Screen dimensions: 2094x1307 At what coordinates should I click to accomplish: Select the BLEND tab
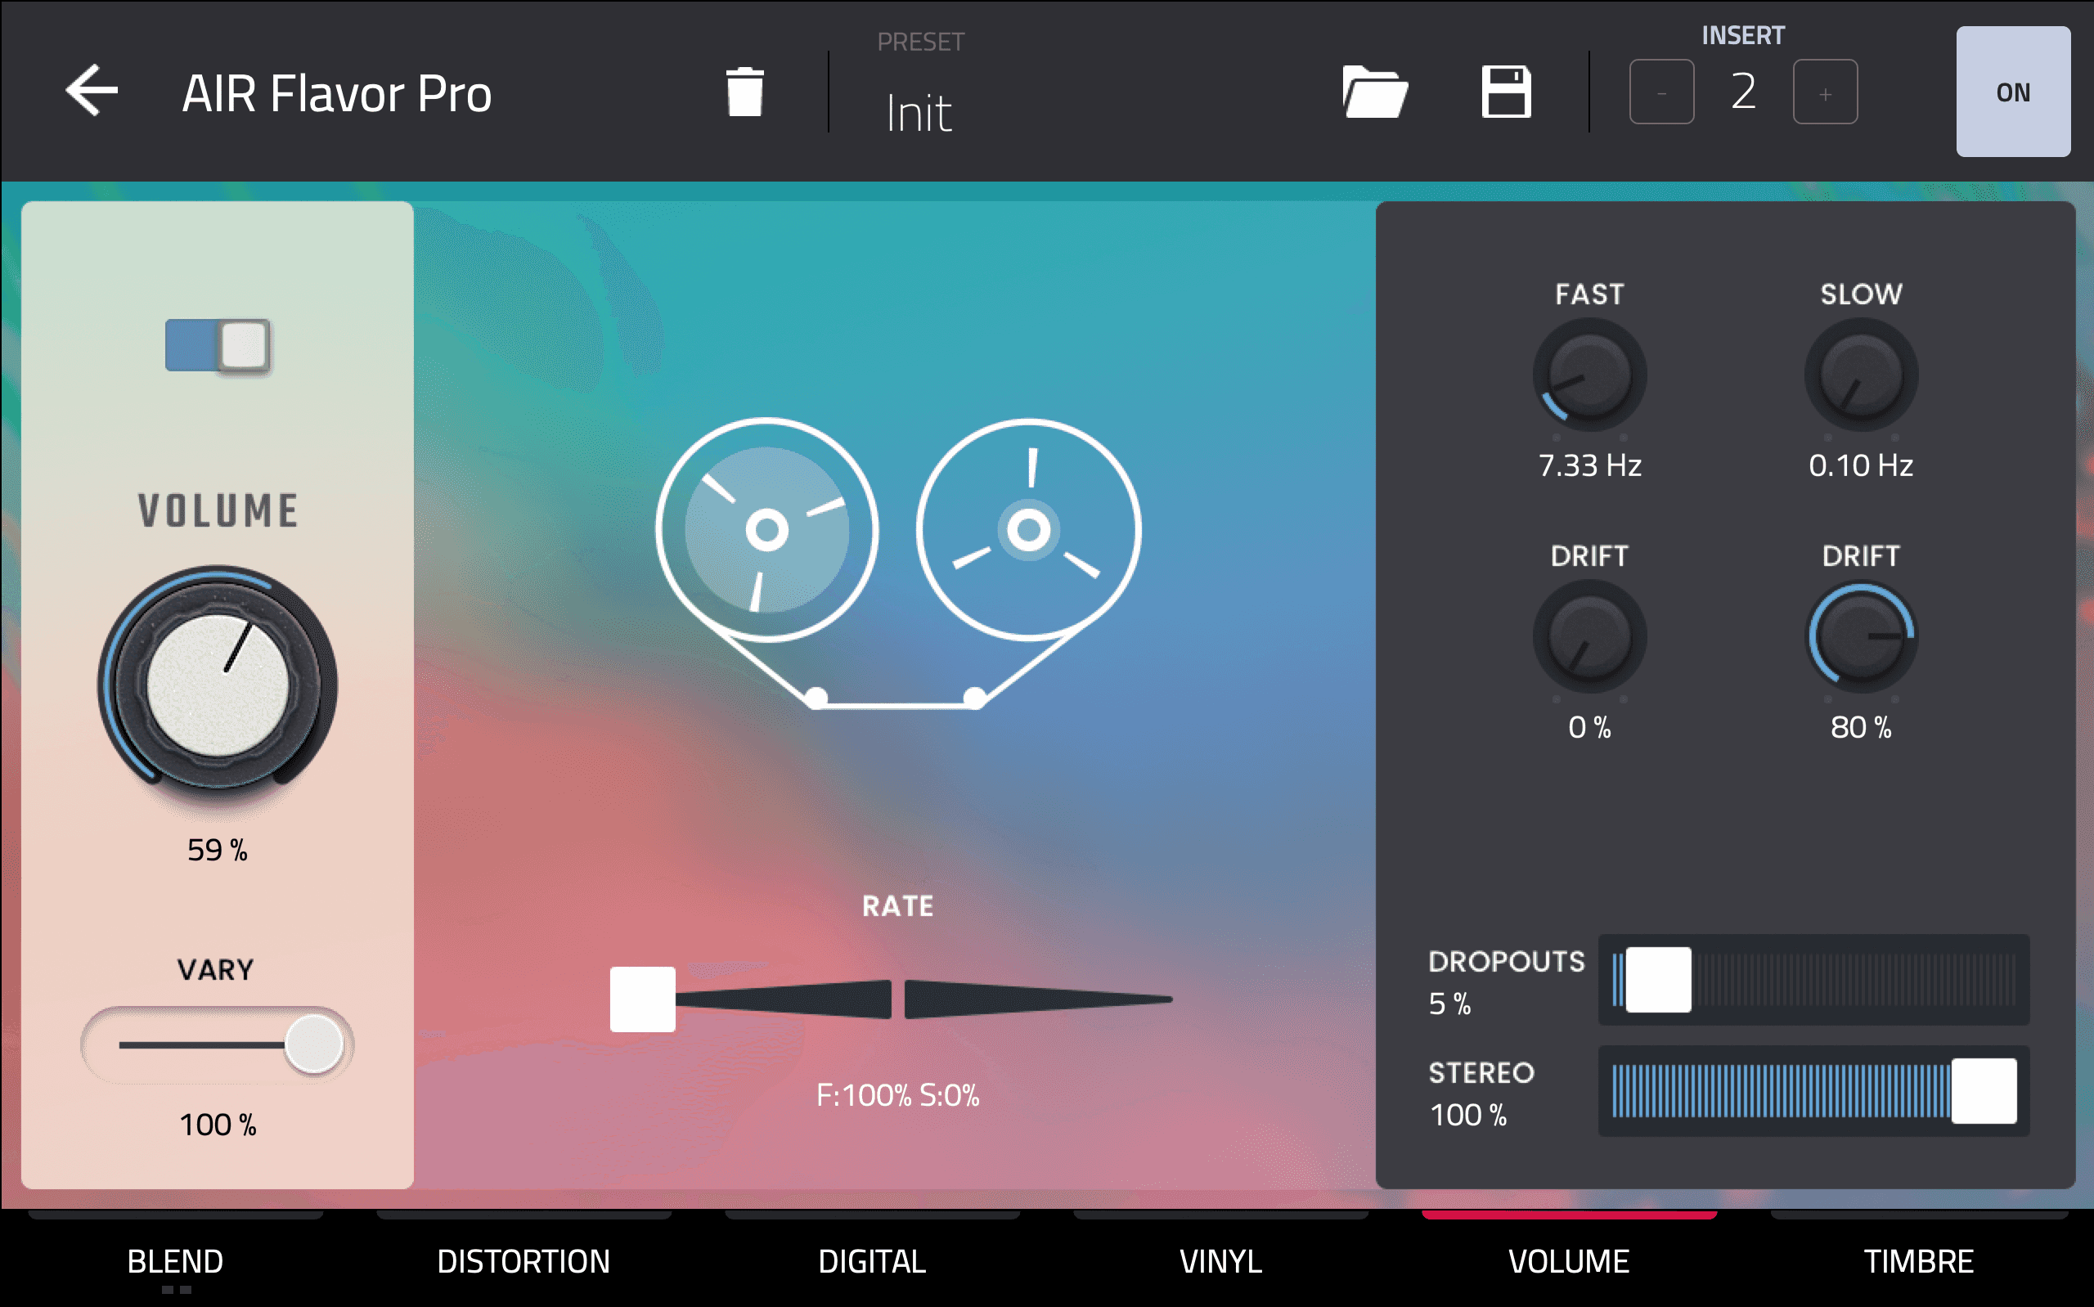pyautogui.click(x=175, y=1260)
